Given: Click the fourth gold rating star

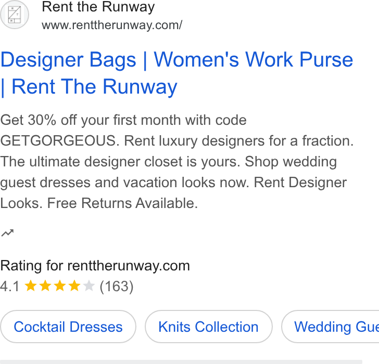Looking at the screenshot, I should click(x=74, y=286).
